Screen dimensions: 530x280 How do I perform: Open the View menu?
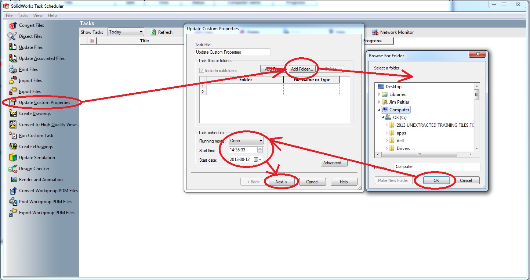[x=38, y=15]
